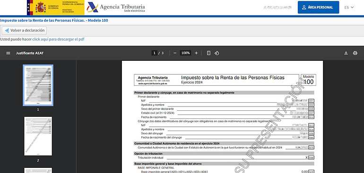Zoom out with the minus icon

175,53
